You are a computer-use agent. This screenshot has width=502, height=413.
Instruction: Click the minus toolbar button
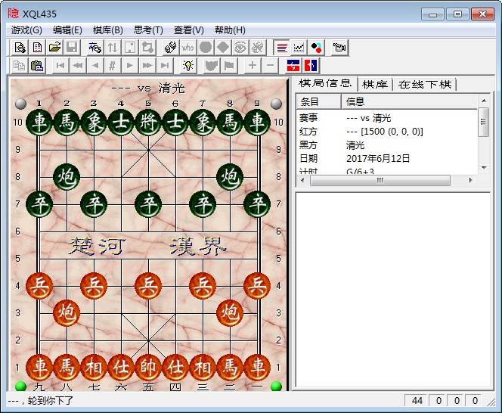(x=270, y=66)
